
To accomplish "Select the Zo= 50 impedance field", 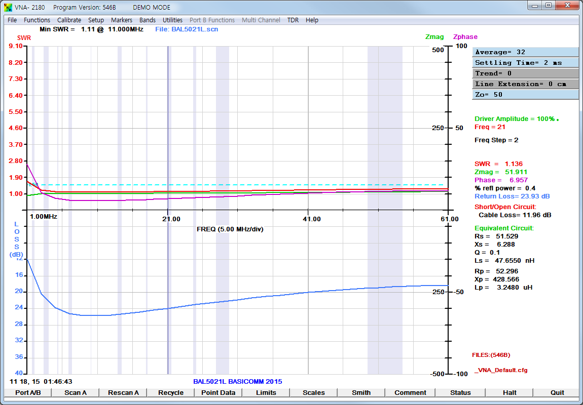I will [x=525, y=95].
